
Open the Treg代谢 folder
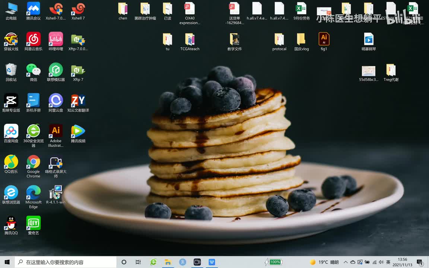tap(391, 73)
